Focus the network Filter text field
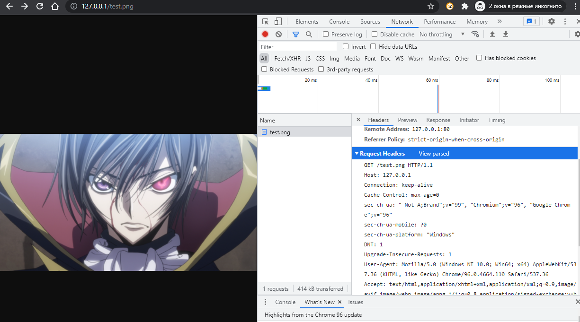 298,47
